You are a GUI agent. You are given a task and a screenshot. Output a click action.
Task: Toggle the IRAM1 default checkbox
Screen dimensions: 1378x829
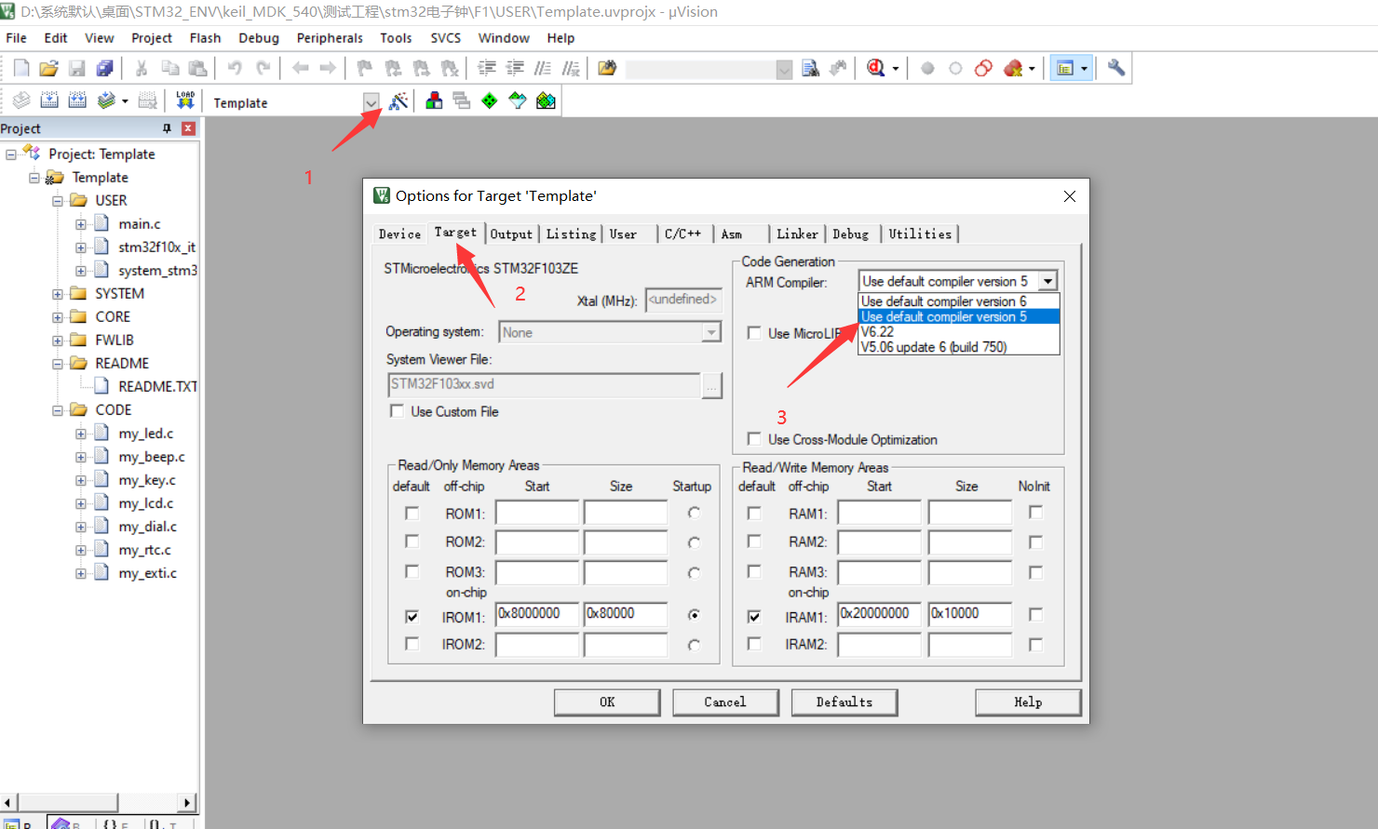coord(754,616)
